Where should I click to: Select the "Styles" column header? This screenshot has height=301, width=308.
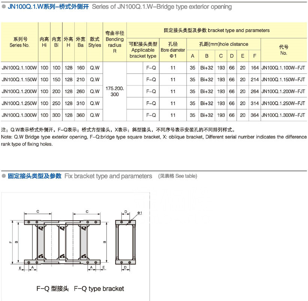[94, 42]
